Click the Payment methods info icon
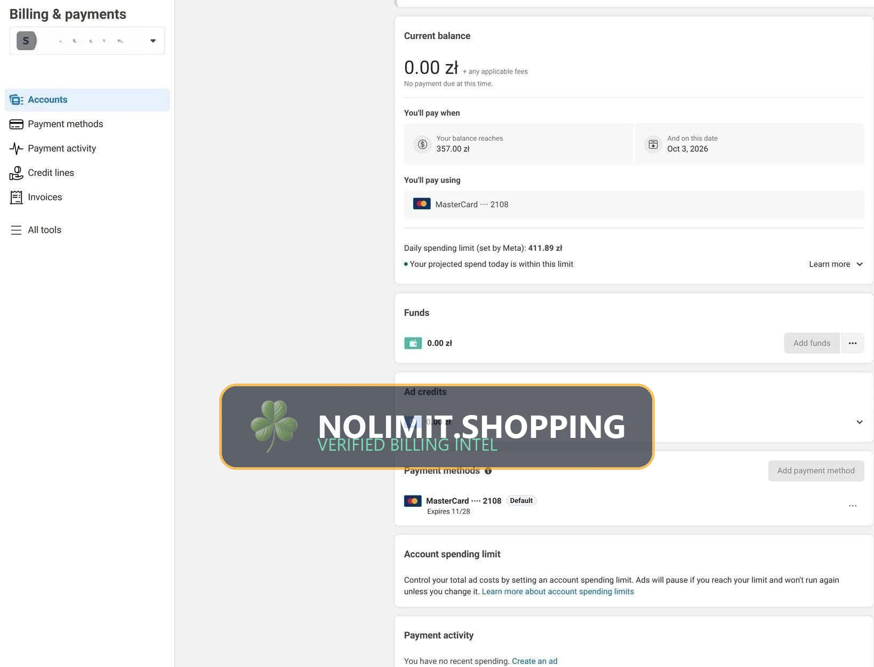This screenshot has width=874, height=667. [488, 471]
